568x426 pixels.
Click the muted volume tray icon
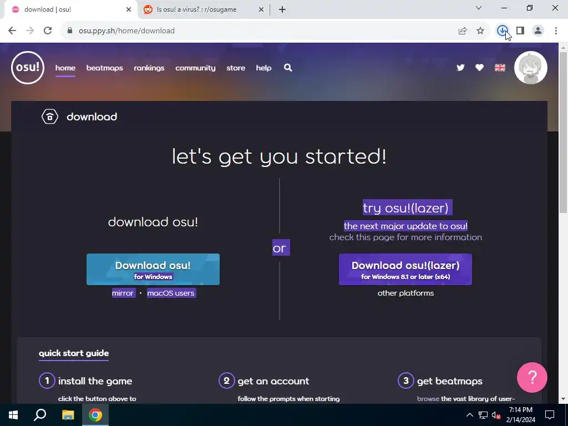[496, 415]
